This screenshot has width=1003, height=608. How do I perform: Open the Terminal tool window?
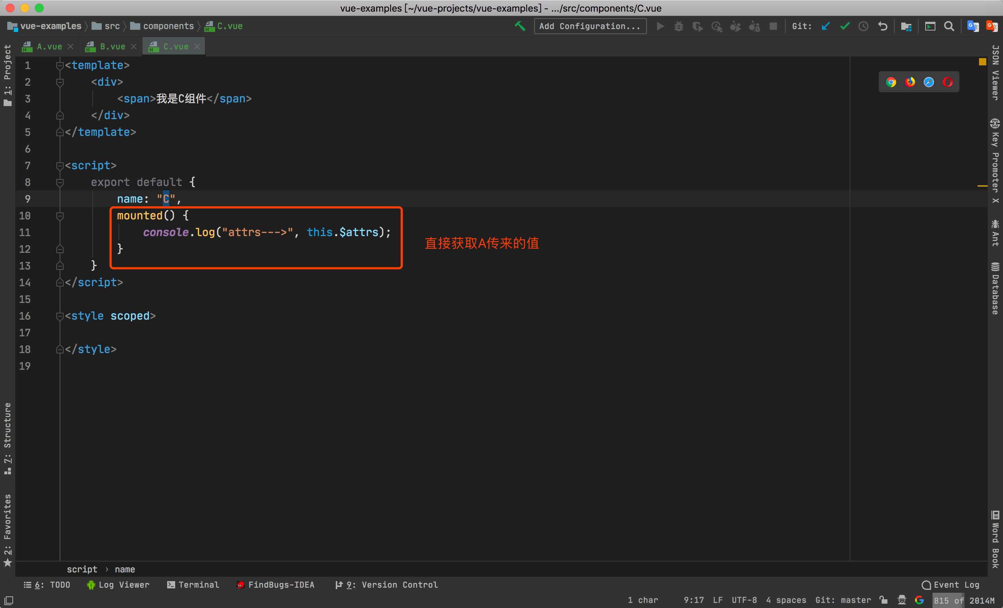pyautogui.click(x=193, y=585)
